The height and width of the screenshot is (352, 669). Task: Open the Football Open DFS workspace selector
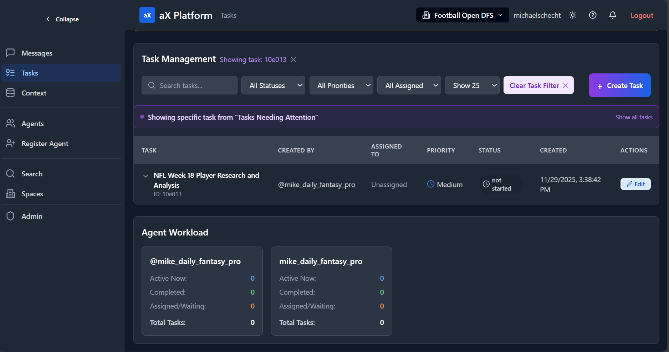(462, 15)
